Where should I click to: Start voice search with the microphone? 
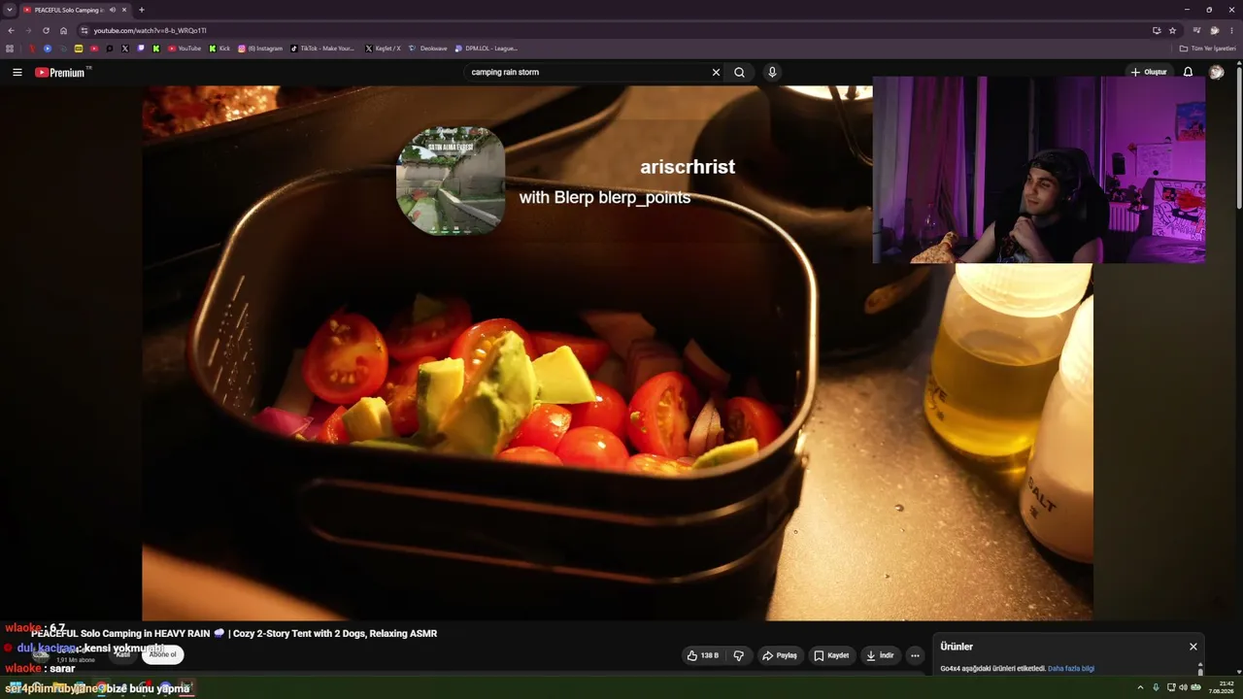coord(772,72)
